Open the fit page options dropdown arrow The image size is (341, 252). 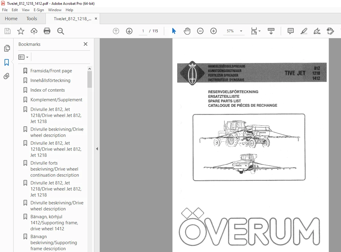[259, 31]
